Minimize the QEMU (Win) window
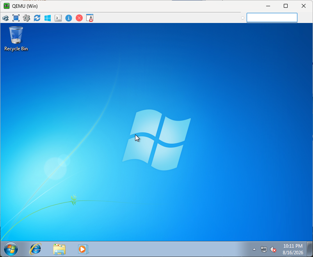Viewport: 313px width, 257px height. tap(268, 6)
